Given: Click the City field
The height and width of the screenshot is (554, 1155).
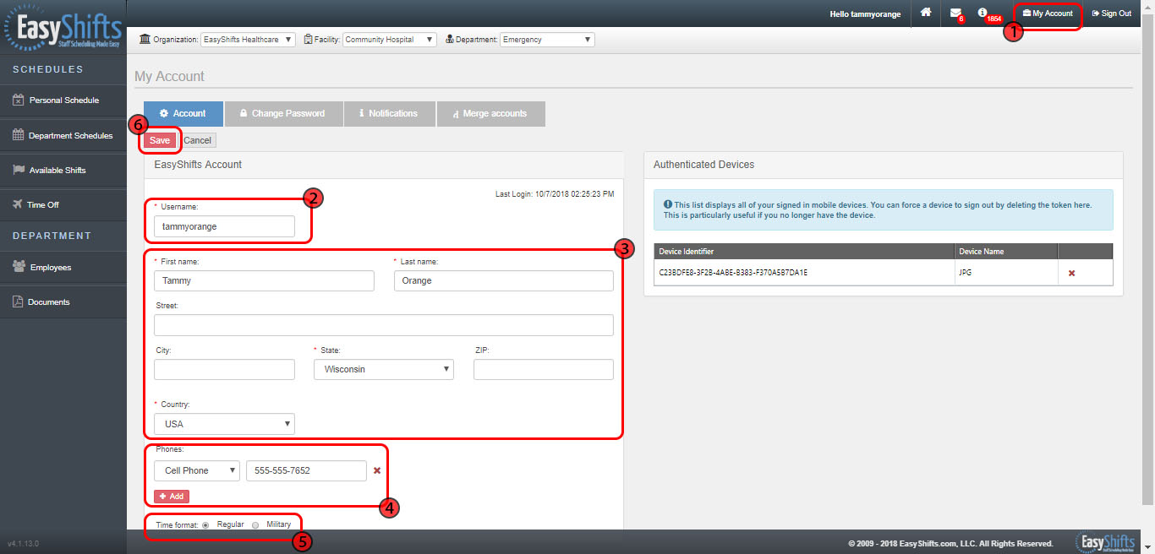Looking at the screenshot, I should [x=224, y=369].
